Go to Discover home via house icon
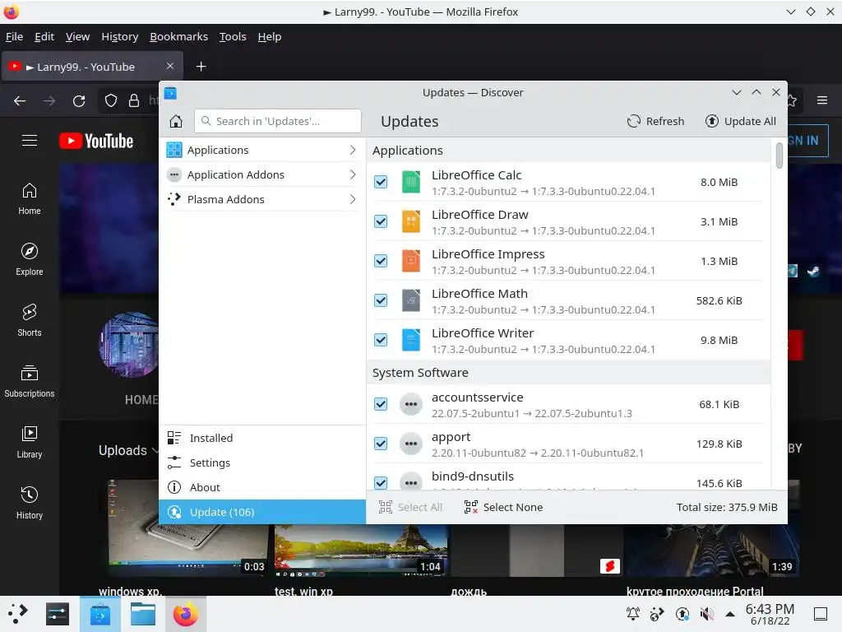This screenshot has height=632, width=842. (176, 122)
